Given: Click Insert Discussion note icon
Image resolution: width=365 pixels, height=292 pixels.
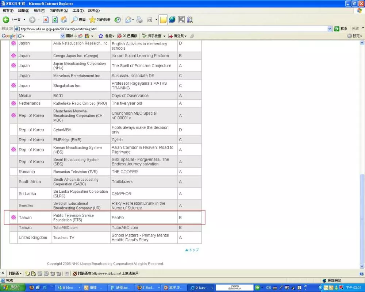Looking at the screenshot, I should tap(27, 274).
